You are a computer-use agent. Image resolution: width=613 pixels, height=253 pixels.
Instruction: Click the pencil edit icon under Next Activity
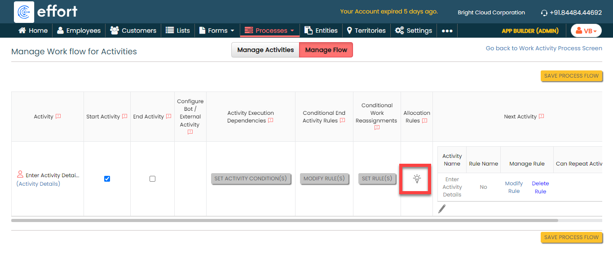click(x=442, y=209)
